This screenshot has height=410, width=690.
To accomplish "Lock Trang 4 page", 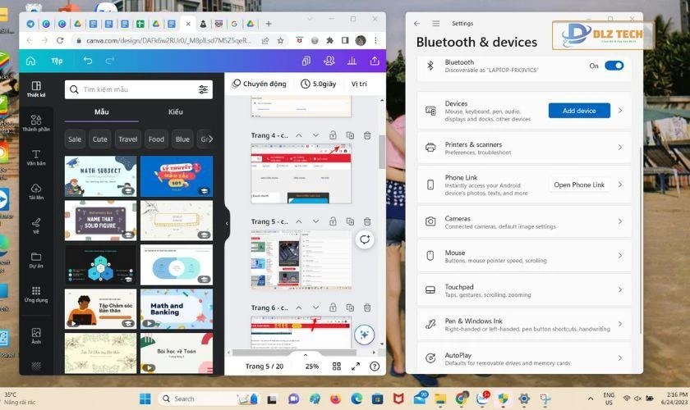I will pyautogui.click(x=333, y=135).
